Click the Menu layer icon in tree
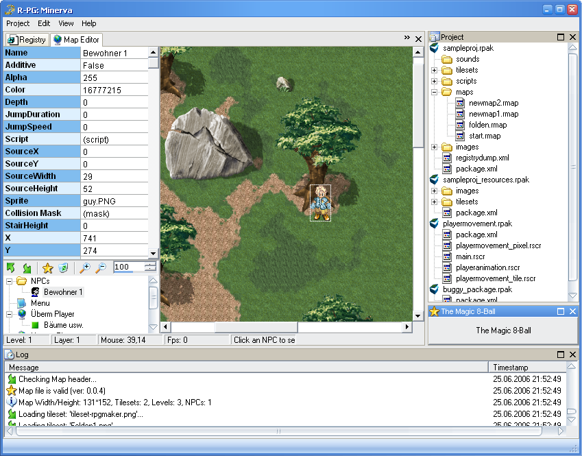 22,303
